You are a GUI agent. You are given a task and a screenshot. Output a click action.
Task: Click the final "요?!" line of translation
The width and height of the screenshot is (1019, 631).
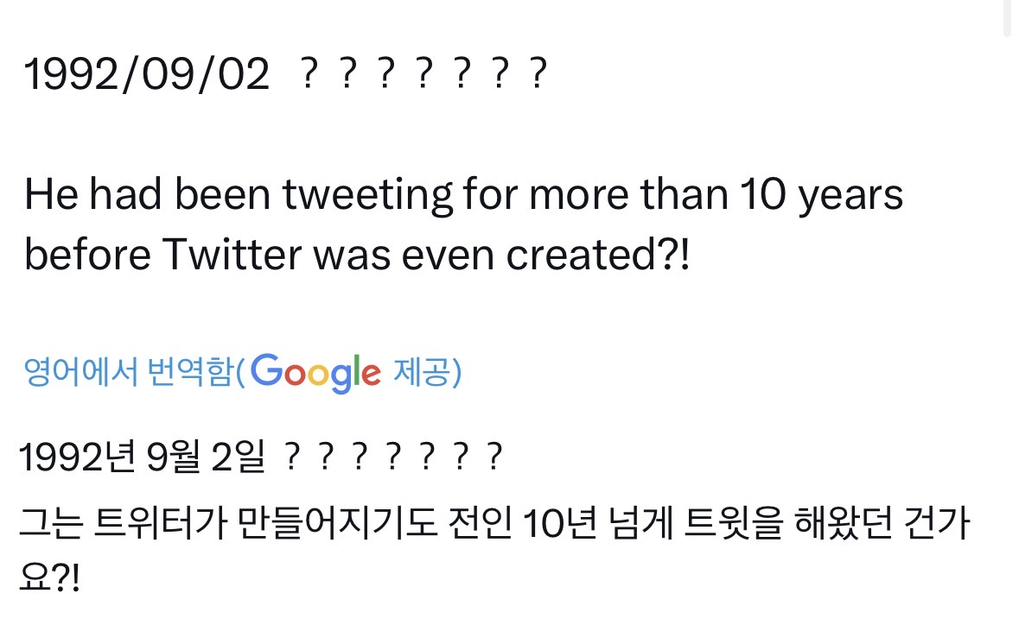point(48,576)
